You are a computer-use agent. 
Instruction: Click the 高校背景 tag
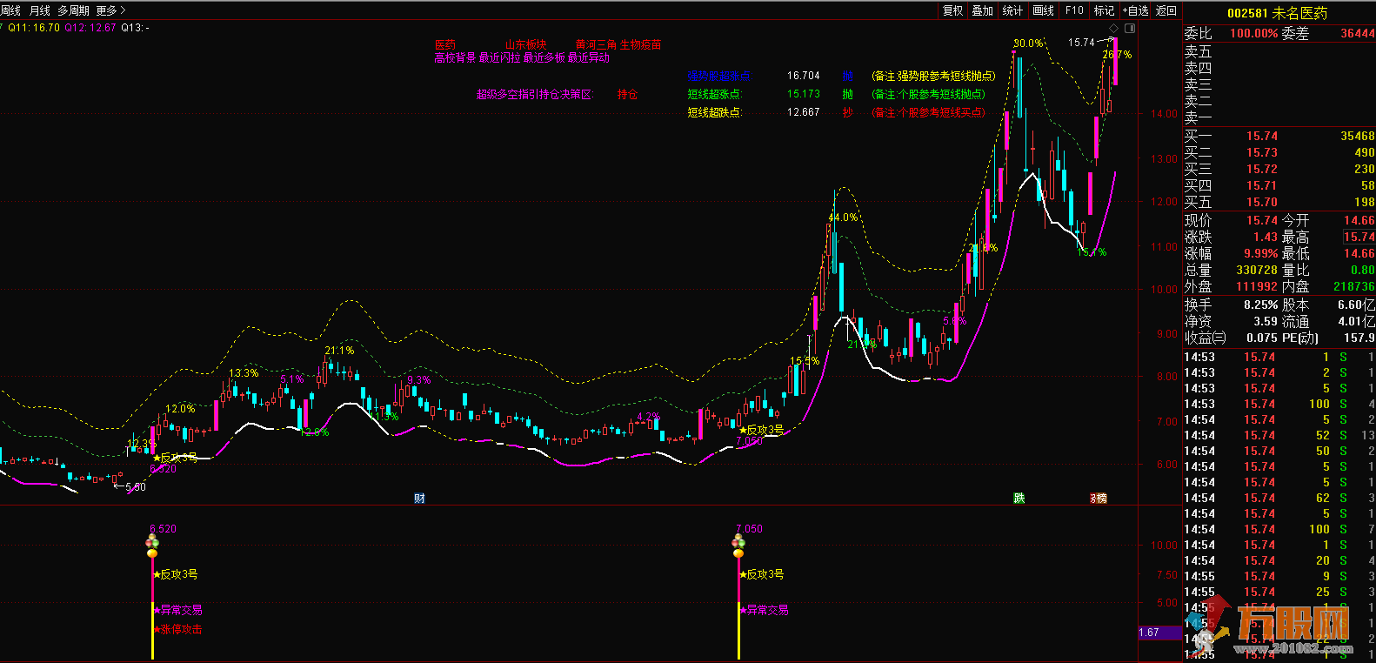click(x=456, y=57)
